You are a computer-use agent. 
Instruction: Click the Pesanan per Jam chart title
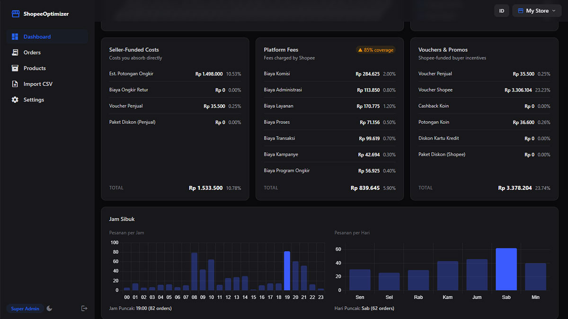click(126, 233)
